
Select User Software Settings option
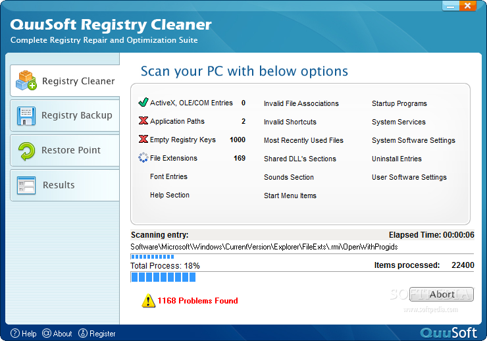coord(409,177)
